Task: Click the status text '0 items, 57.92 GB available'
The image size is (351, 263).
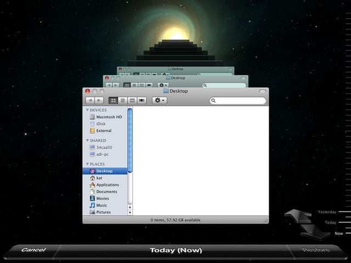Action: pyautogui.click(x=175, y=220)
